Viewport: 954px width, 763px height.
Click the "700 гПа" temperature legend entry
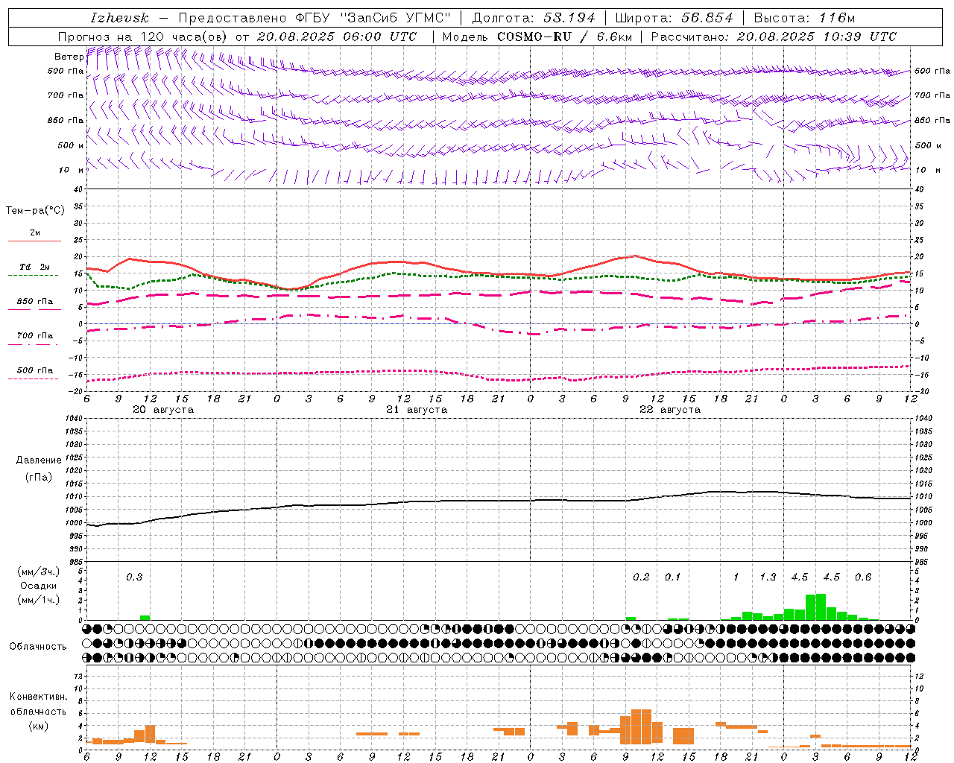click(x=34, y=336)
